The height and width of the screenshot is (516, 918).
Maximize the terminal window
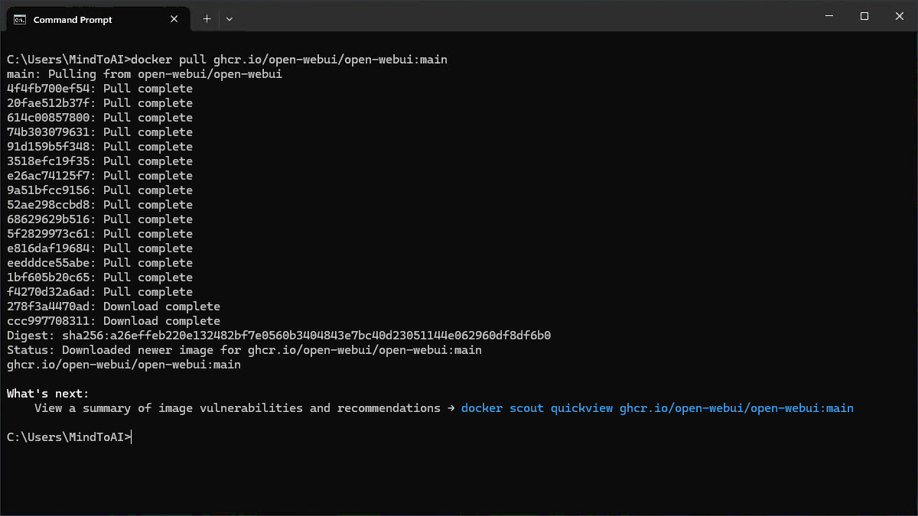[x=864, y=16]
